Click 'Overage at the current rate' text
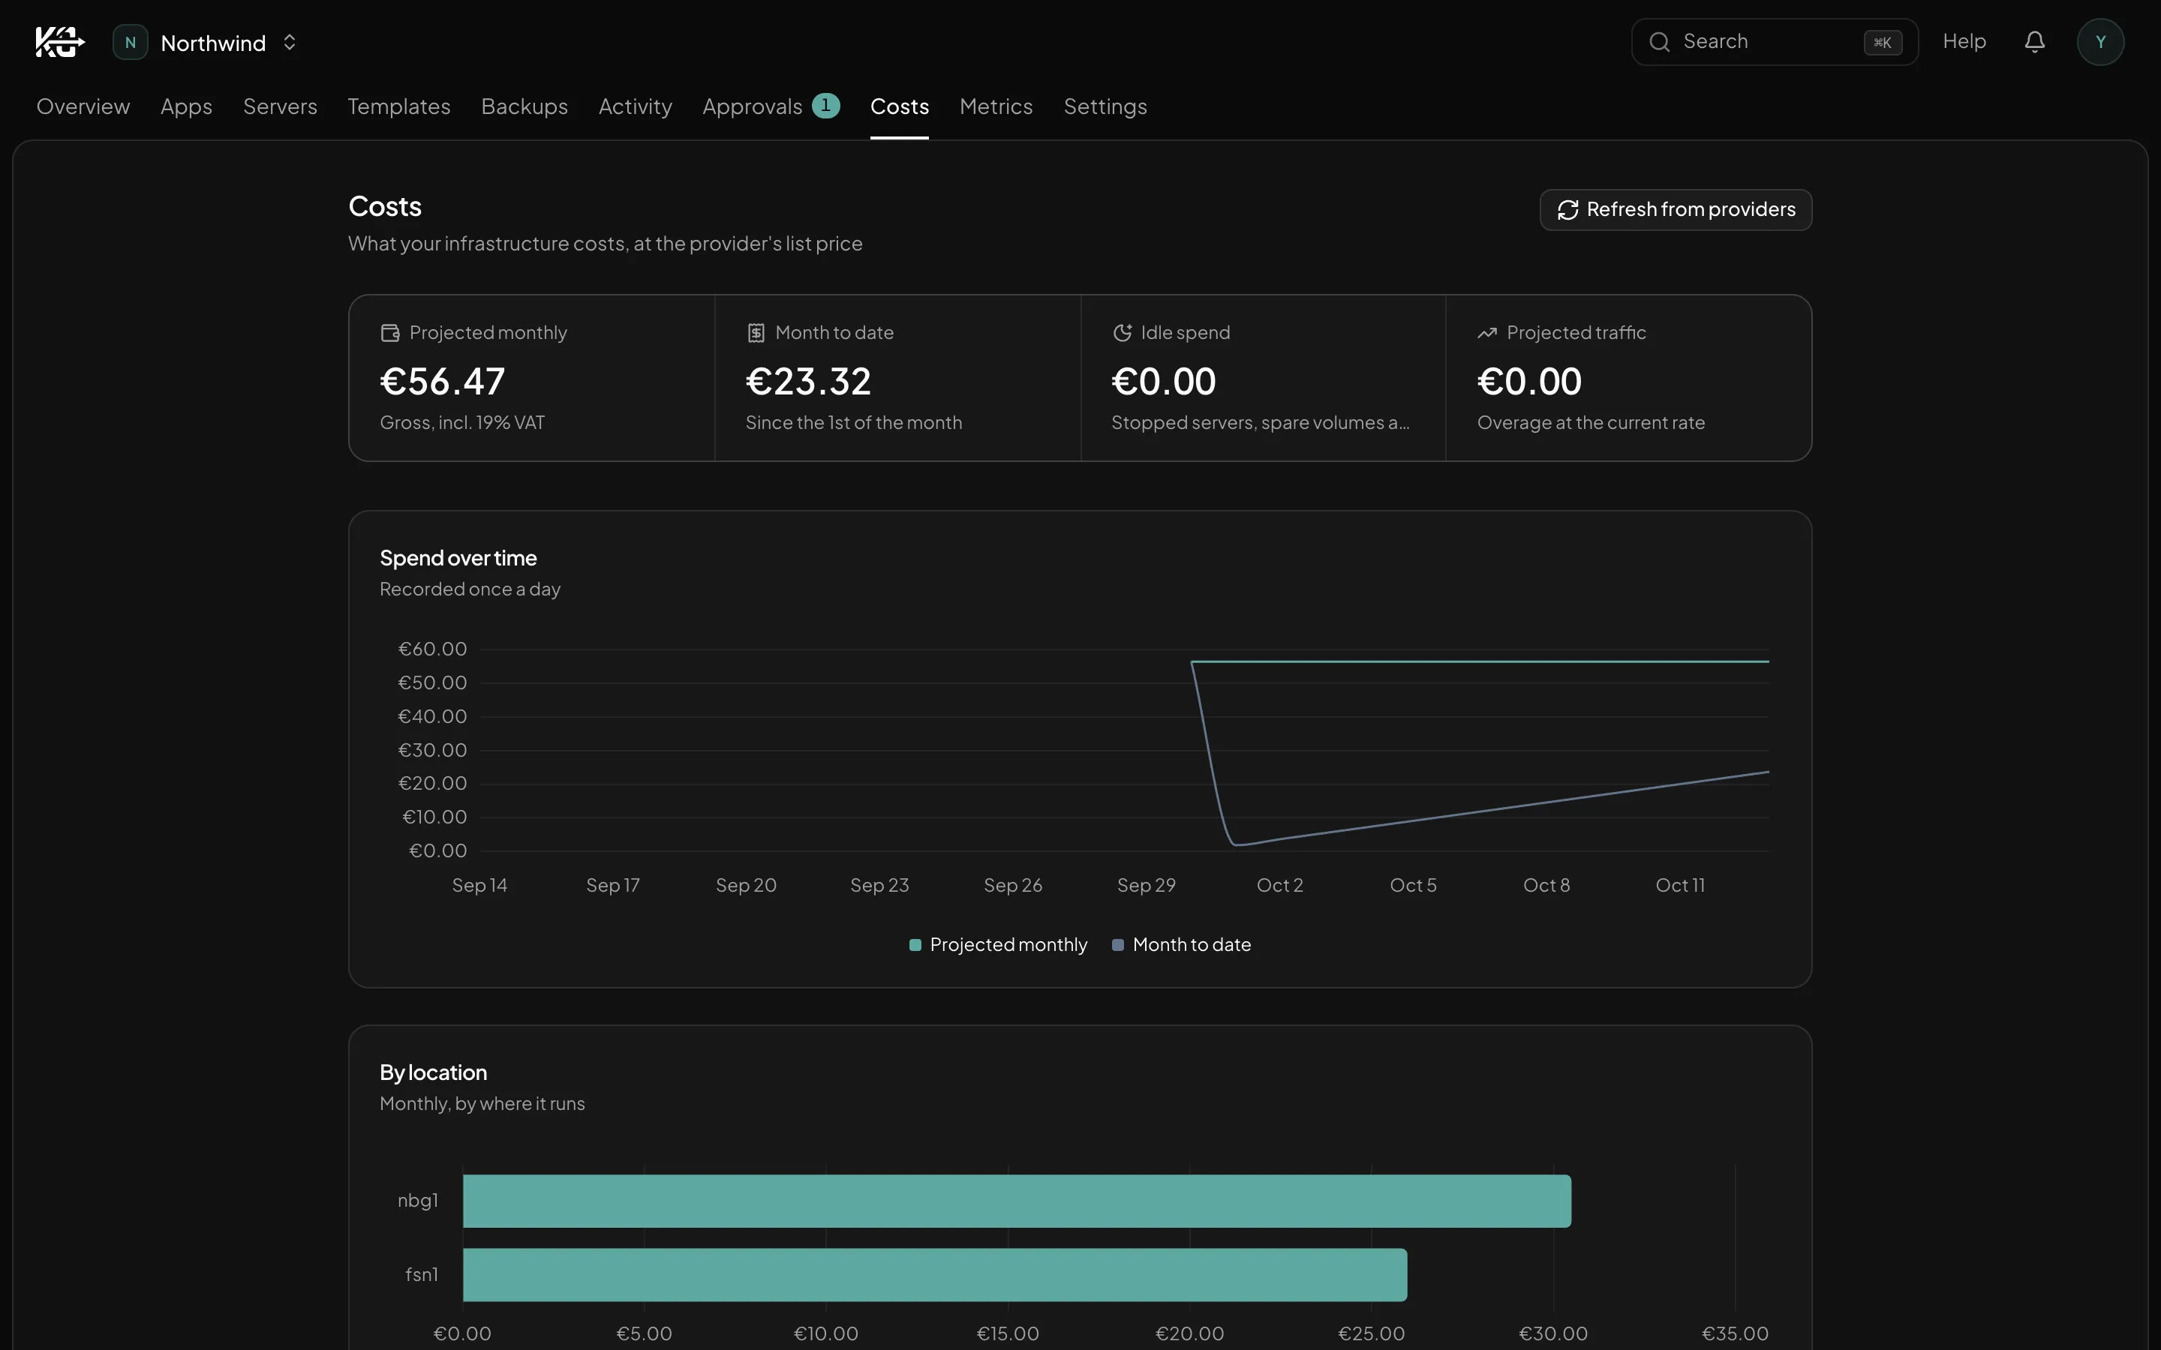This screenshot has height=1350, width=2161. coord(1591,422)
